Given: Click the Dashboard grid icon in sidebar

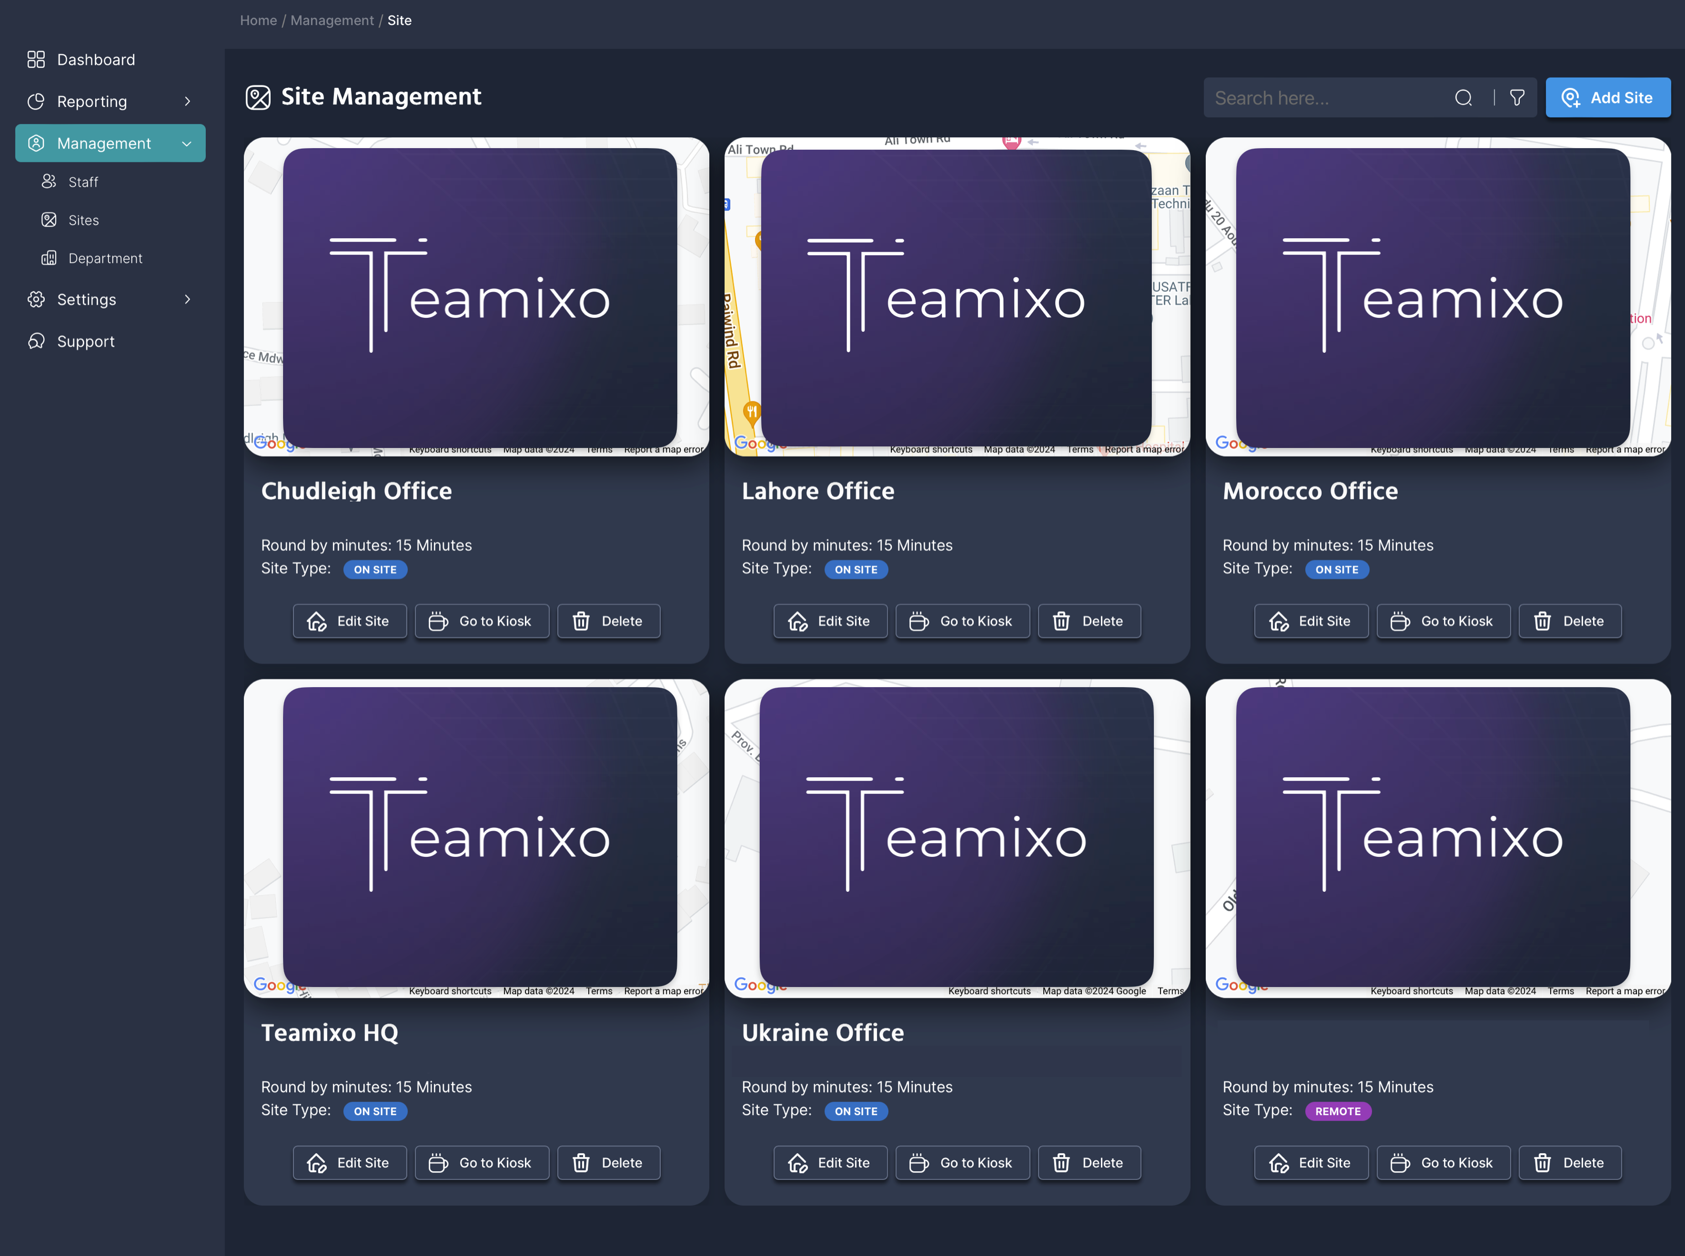Looking at the screenshot, I should [36, 59].
